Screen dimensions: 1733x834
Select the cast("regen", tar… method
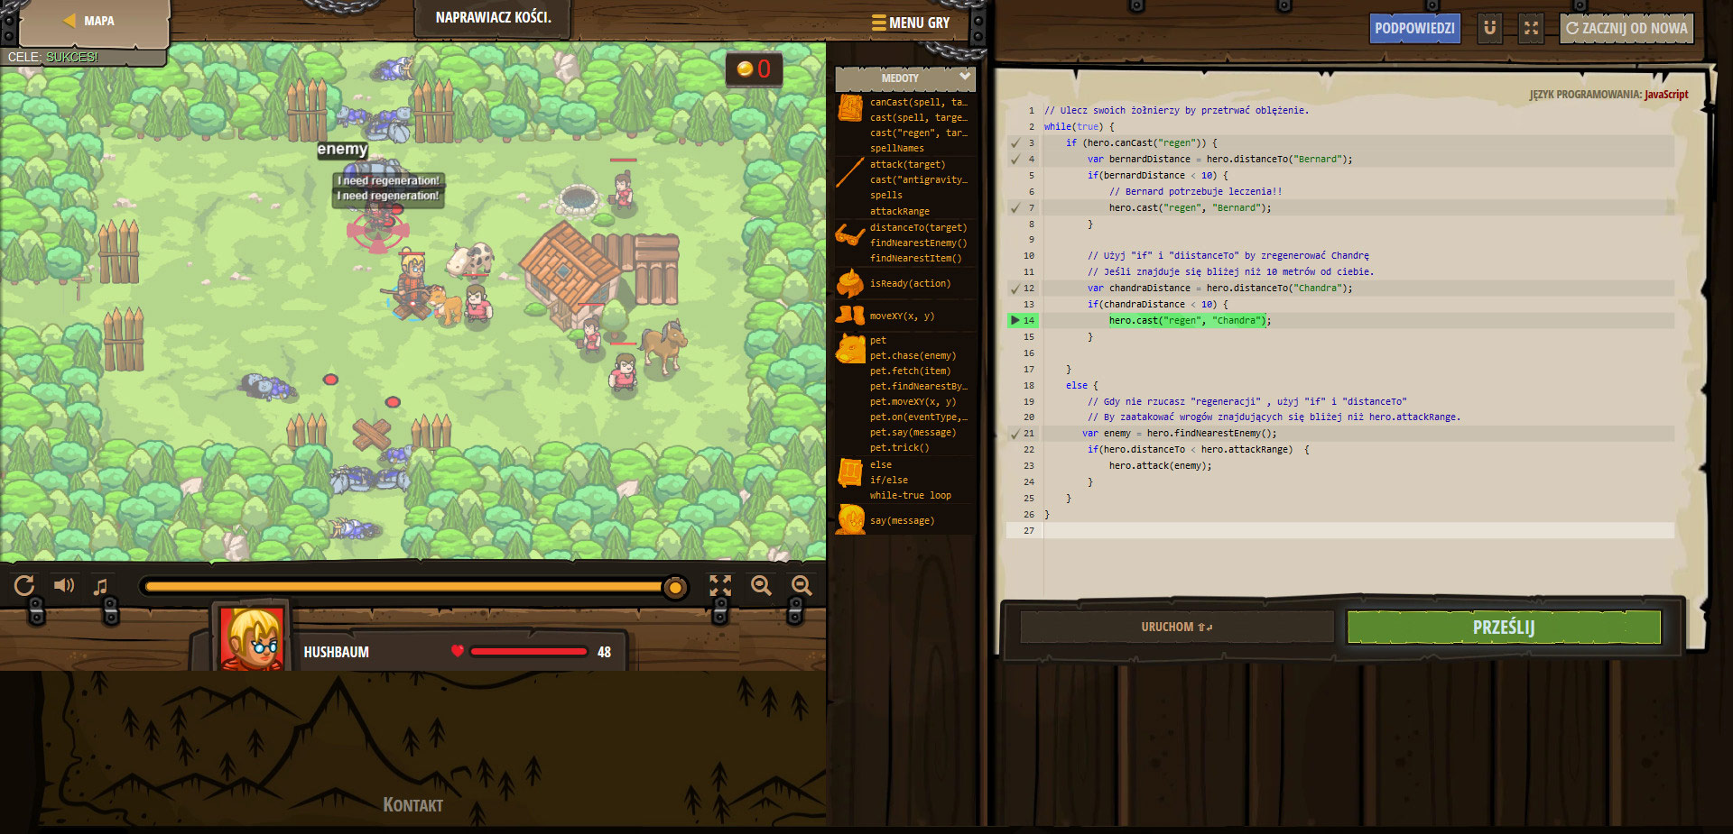click(x=918, y=133)
